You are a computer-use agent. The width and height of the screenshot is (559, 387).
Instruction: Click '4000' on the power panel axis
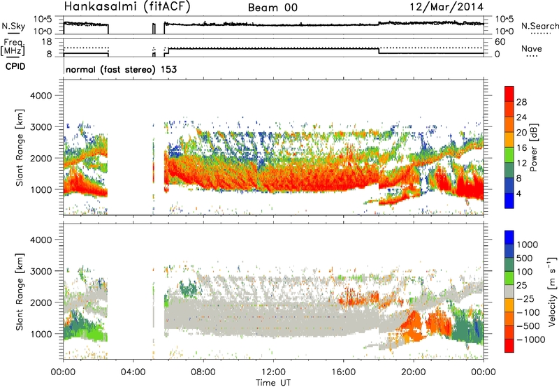41,96
